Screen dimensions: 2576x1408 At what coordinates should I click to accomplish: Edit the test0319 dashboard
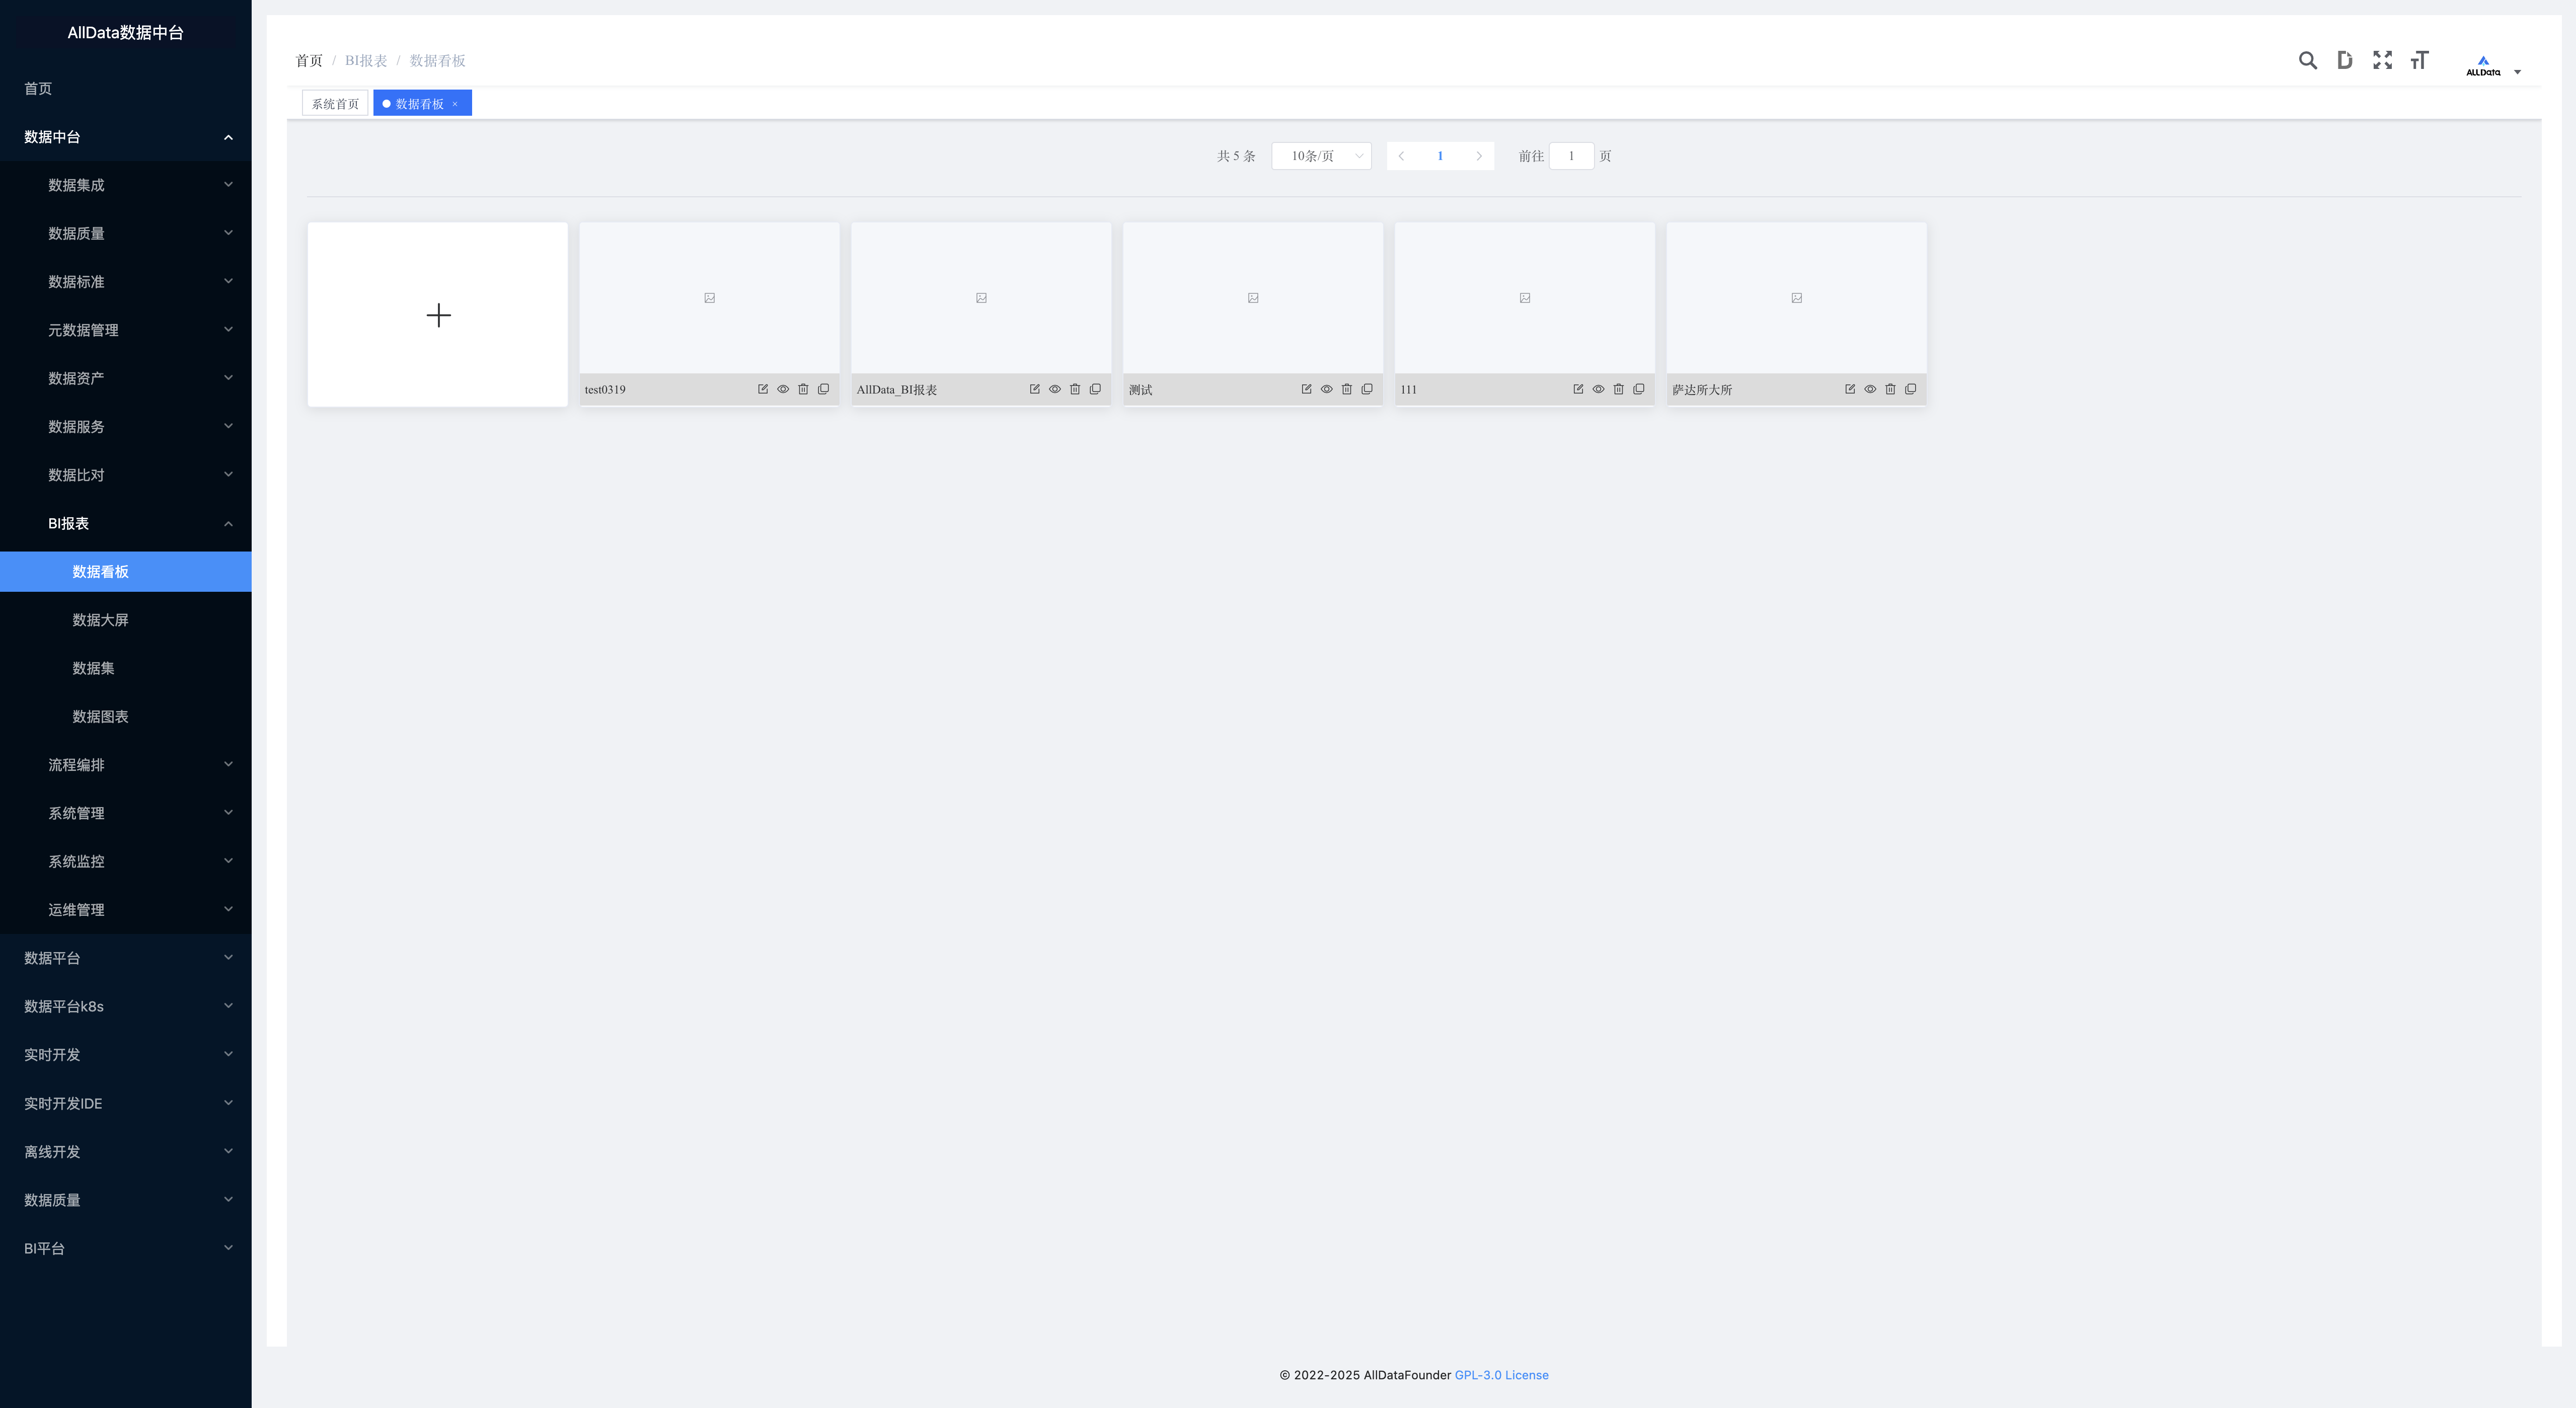click(x=763, y=389)
